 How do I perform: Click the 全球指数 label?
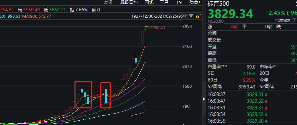pos(282,21)
